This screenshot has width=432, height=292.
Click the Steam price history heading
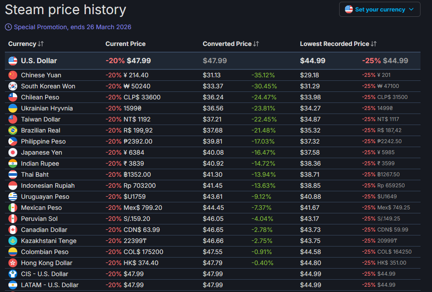(65, 9)
